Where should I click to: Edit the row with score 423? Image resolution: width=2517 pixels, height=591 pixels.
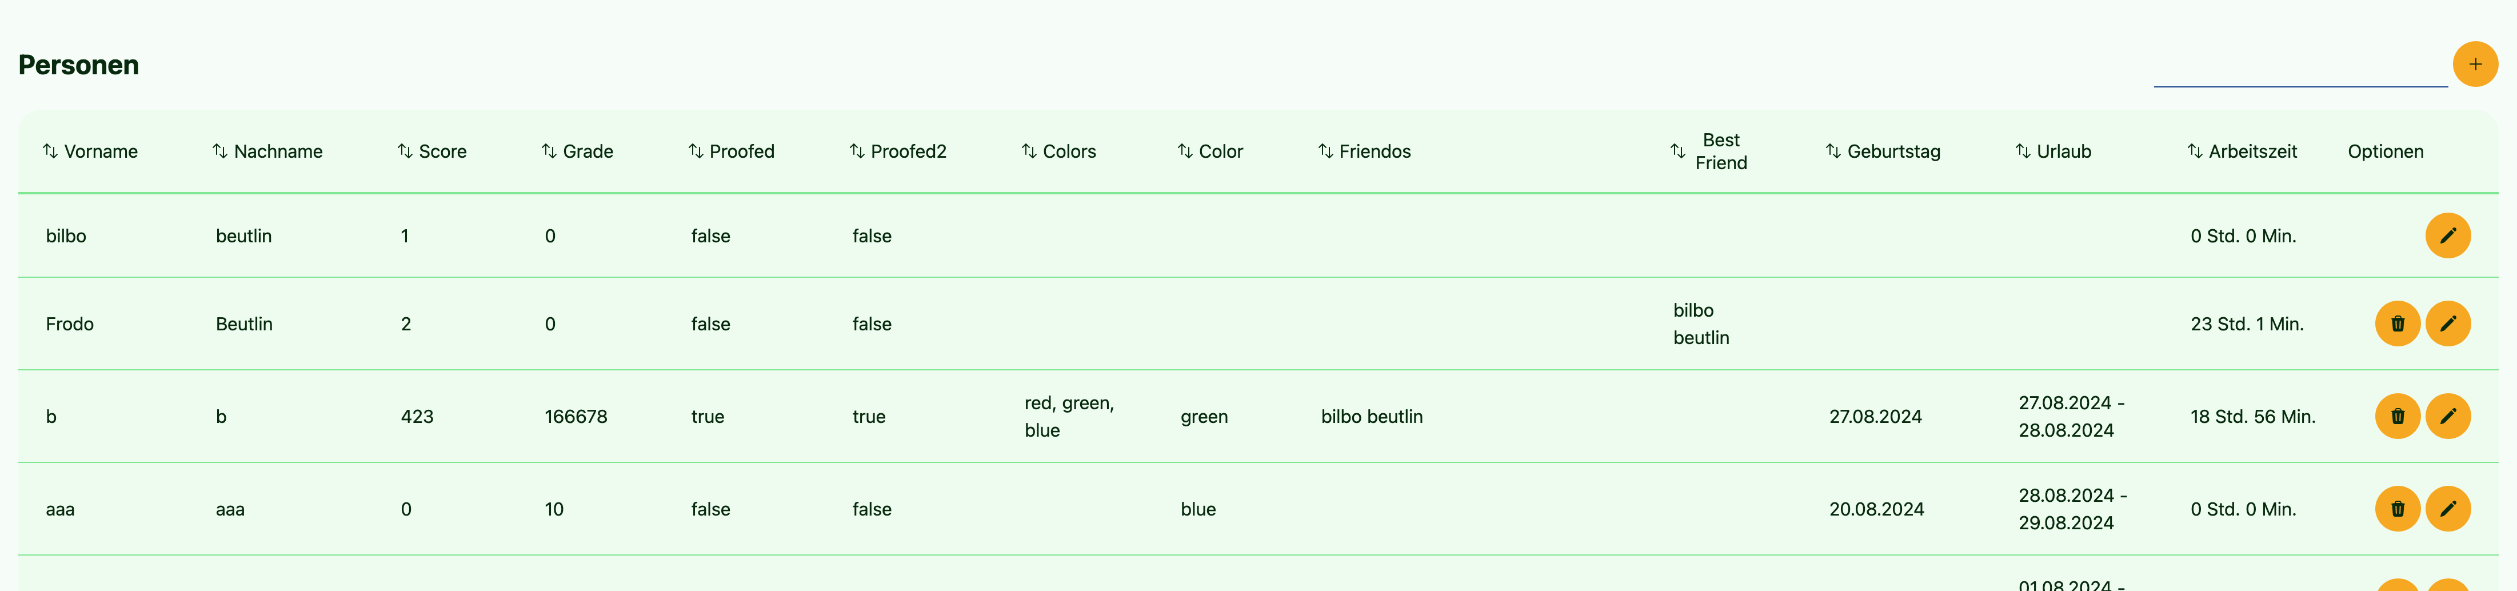(2447, 416)
